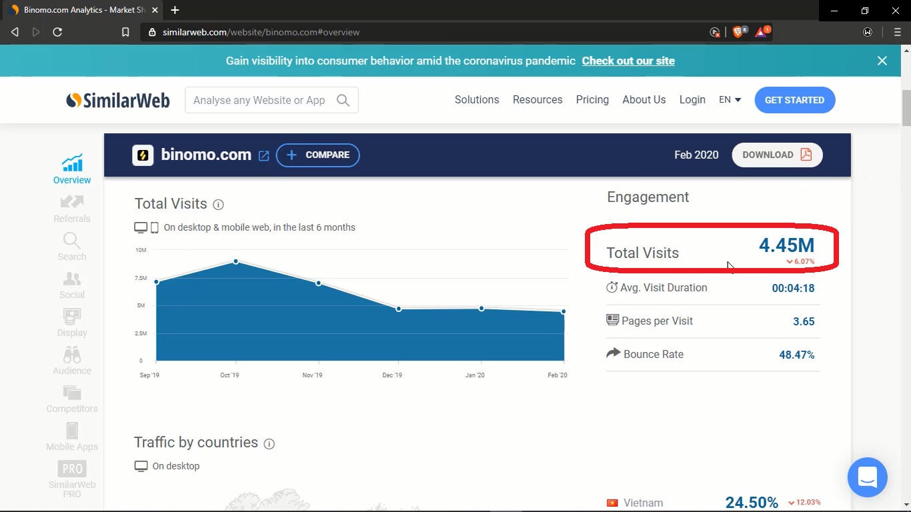Screen dimensions: 911x512
Task: Jump to Social section in sidebar
Action: (72, 285)
